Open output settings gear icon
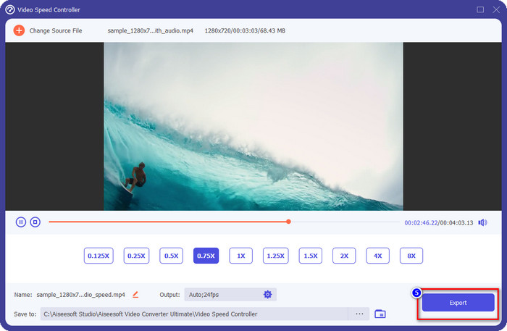 click(x=267, y=295)
